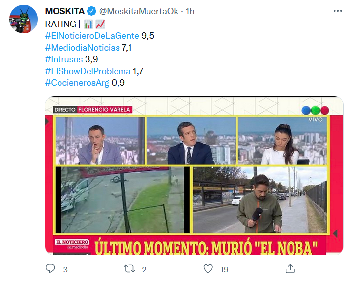Open hashtag #ElShowDelProblema
This screenshot has height=281, width=353.
point(88,71)
